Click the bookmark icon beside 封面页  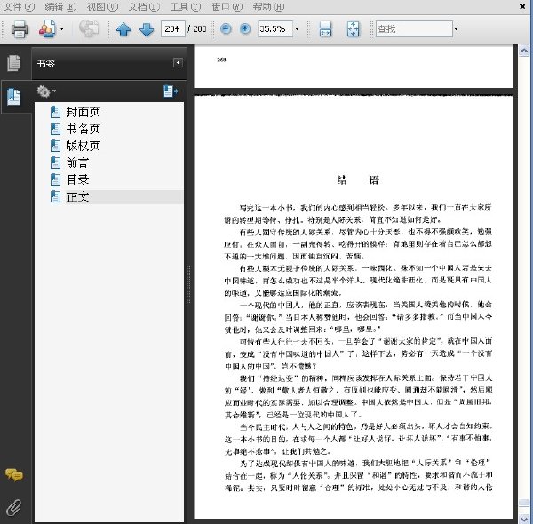[55, 112]
